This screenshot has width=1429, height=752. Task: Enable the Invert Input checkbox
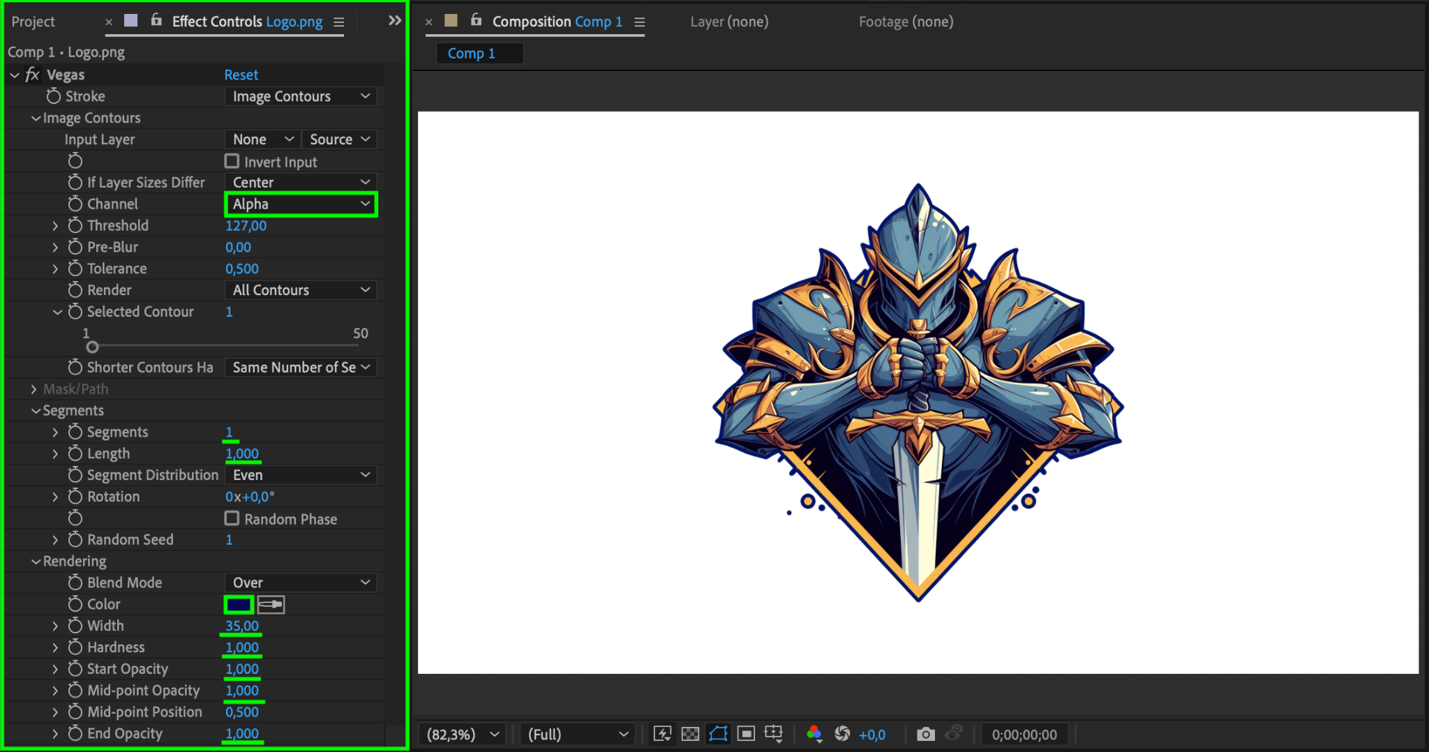point(232,161)
